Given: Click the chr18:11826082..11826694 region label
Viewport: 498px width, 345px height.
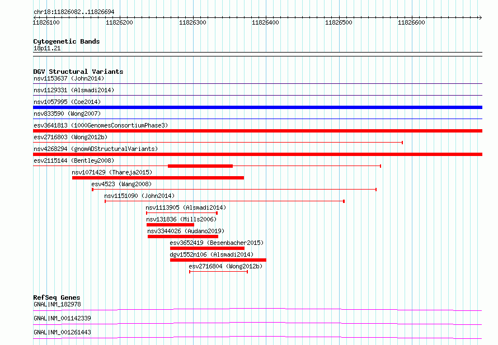Looking at the screenshot, I should point(74,12).
